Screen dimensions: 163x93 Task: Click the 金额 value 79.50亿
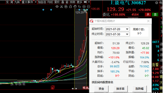coord(144,66)
